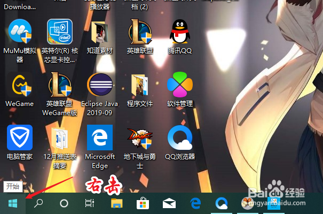Viewport: 323px width, 214px height.
Task: Select the QQ浏览器 desktop shortcut
Action: [x=180, y=137]
